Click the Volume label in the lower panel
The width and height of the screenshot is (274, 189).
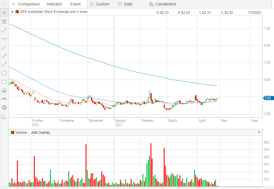tap(21, 133)
